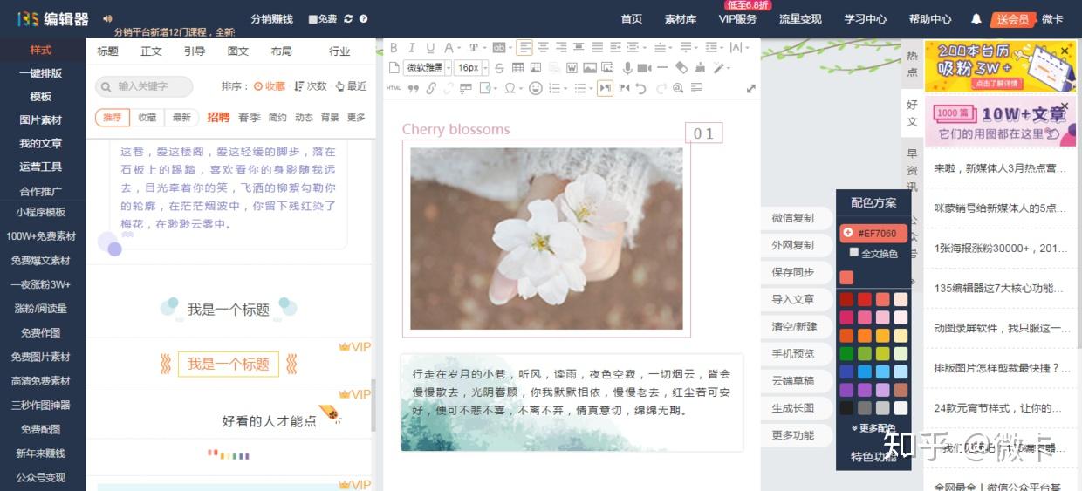Viewport: 1082px width, 491px height.
Task: Open 素材库 in top navigation
Action: (x=680, y=18)
